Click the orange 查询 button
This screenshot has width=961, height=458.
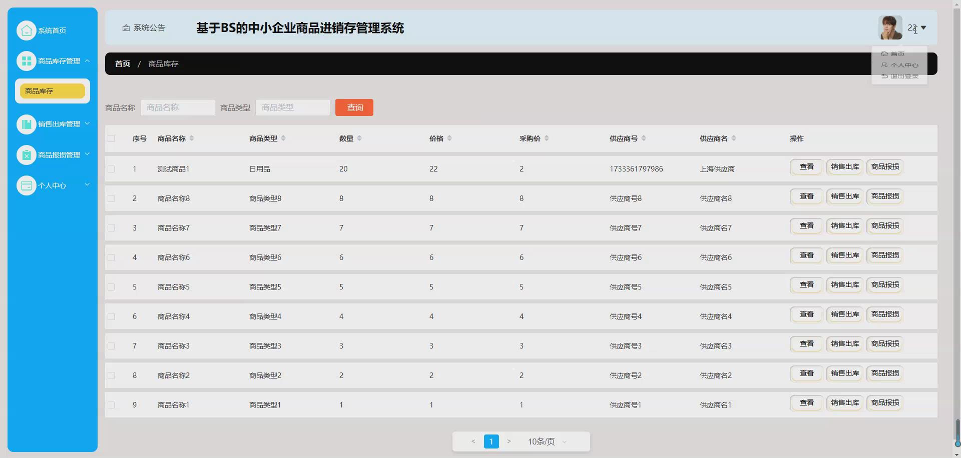tap(354, 107)
